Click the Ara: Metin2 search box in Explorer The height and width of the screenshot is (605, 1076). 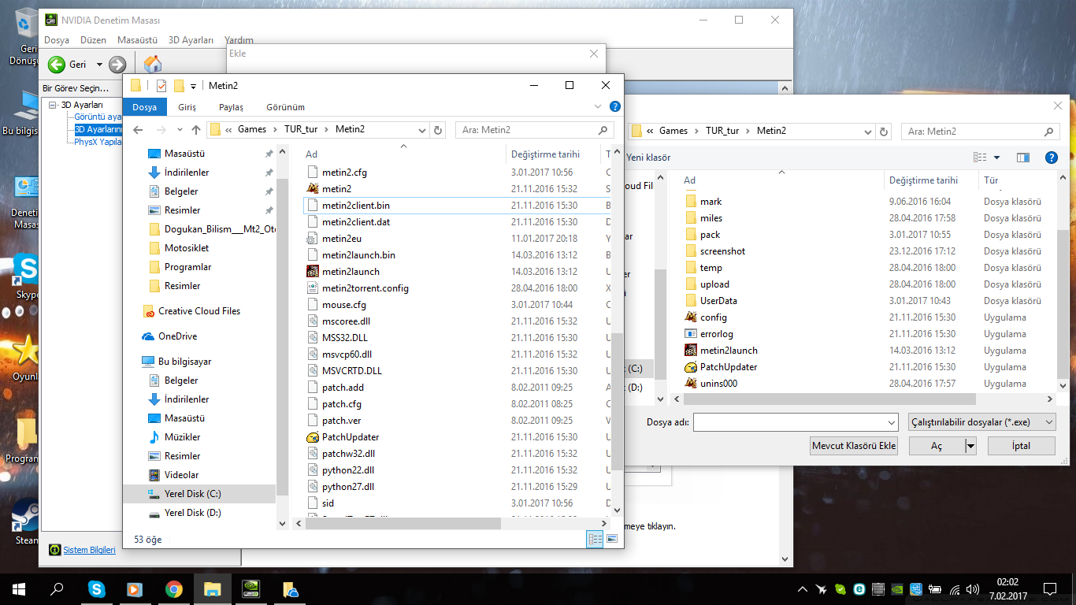click(535, 130)
